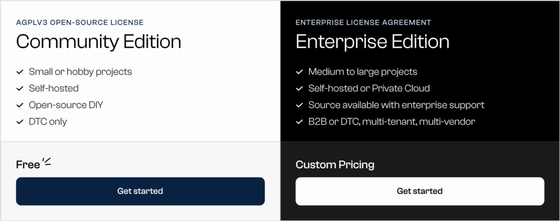The height and width of the screenshot is (221, 560).
Task: Select the Community Edition heading
Action: [98, 42]
